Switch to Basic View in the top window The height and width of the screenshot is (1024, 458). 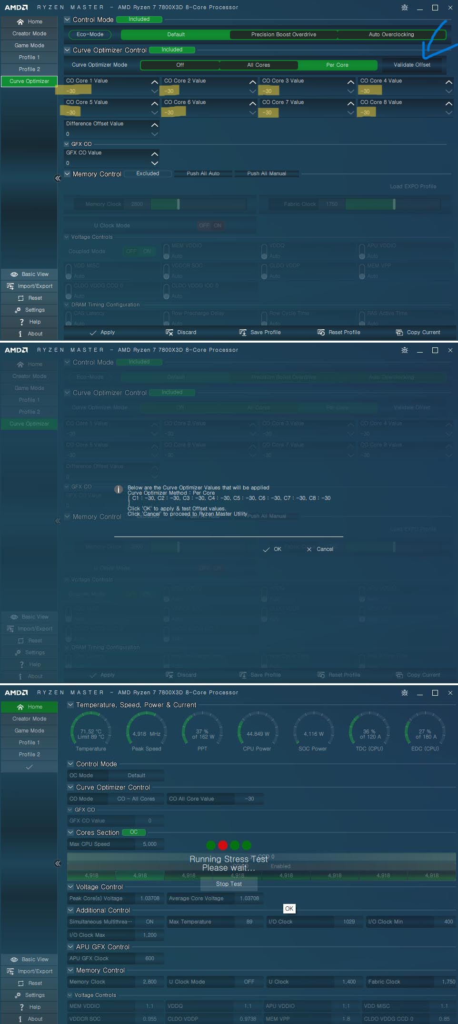[29, 274]
